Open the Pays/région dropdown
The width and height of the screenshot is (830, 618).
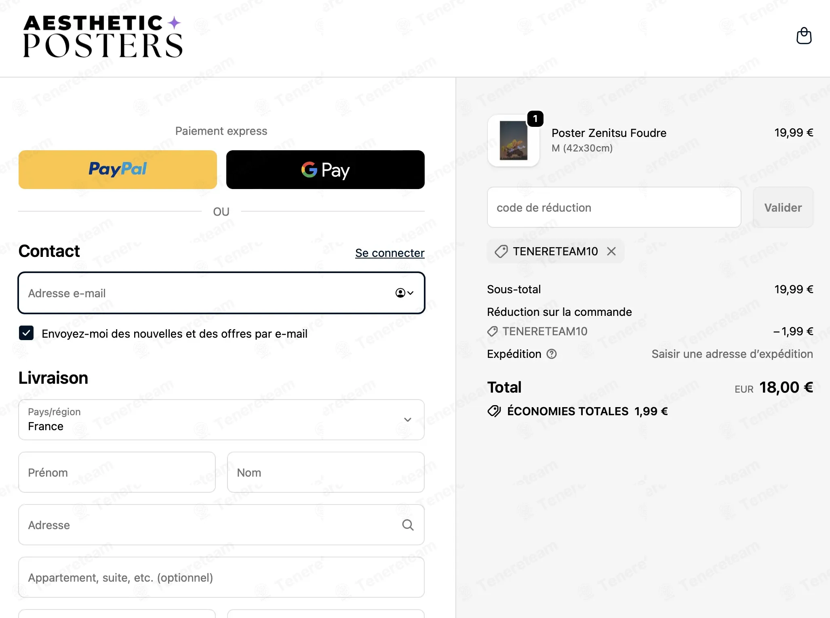(x=221, y=420)
